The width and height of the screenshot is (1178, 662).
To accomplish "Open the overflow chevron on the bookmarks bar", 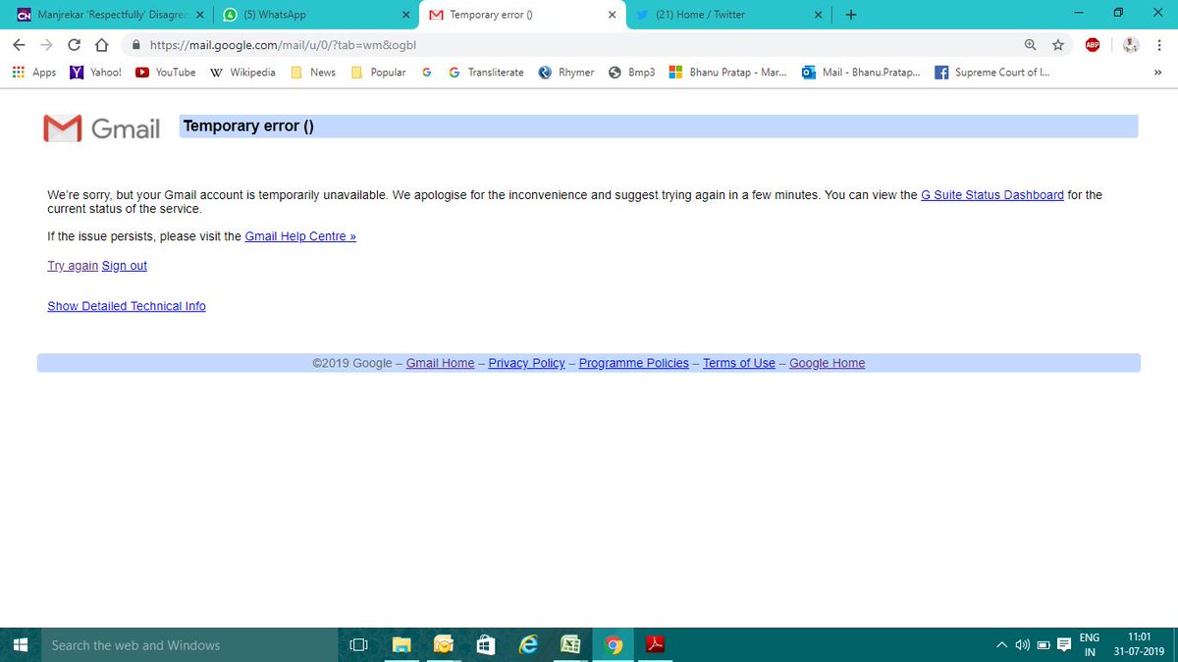I will [x=1157, y=72].
